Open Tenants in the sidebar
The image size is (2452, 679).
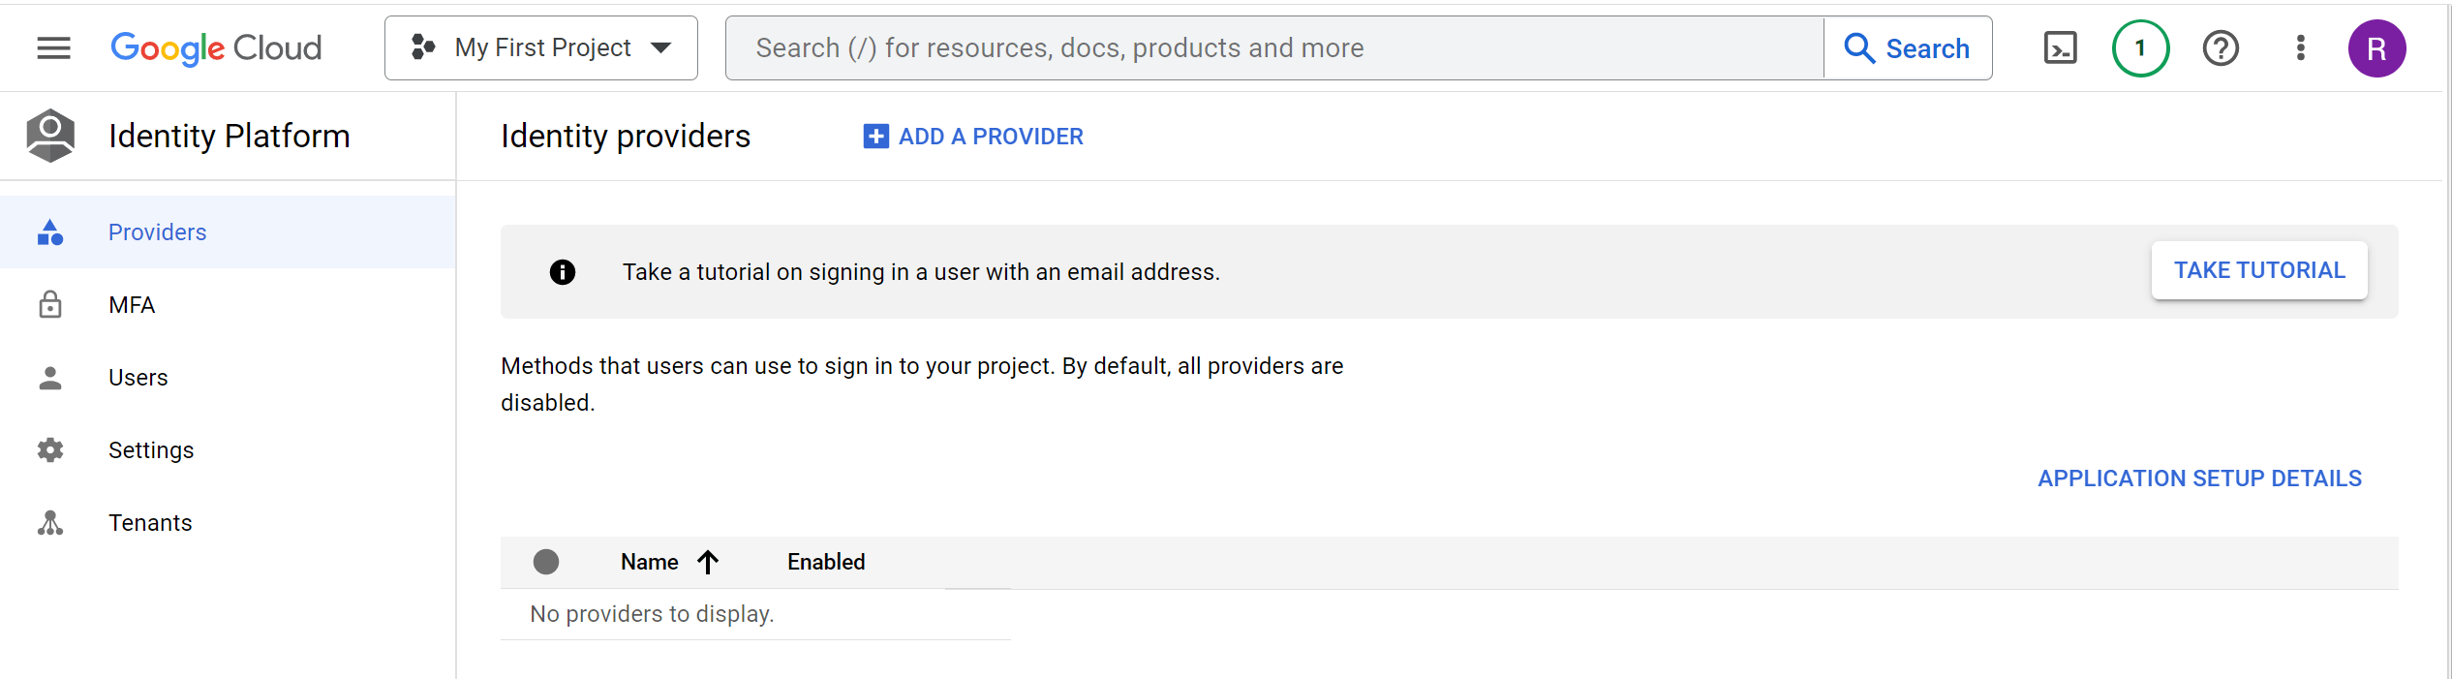point(228,523)
